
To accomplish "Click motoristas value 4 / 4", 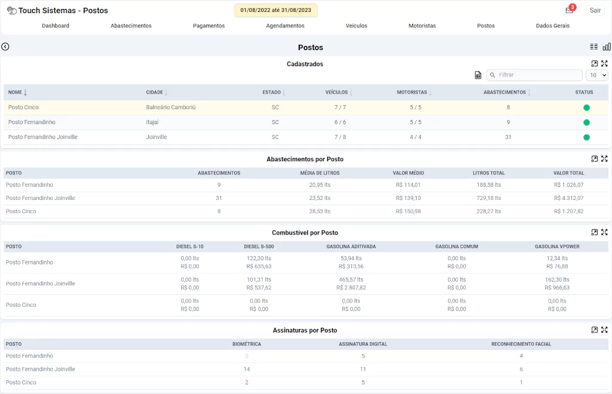I will tap(415, 137).
